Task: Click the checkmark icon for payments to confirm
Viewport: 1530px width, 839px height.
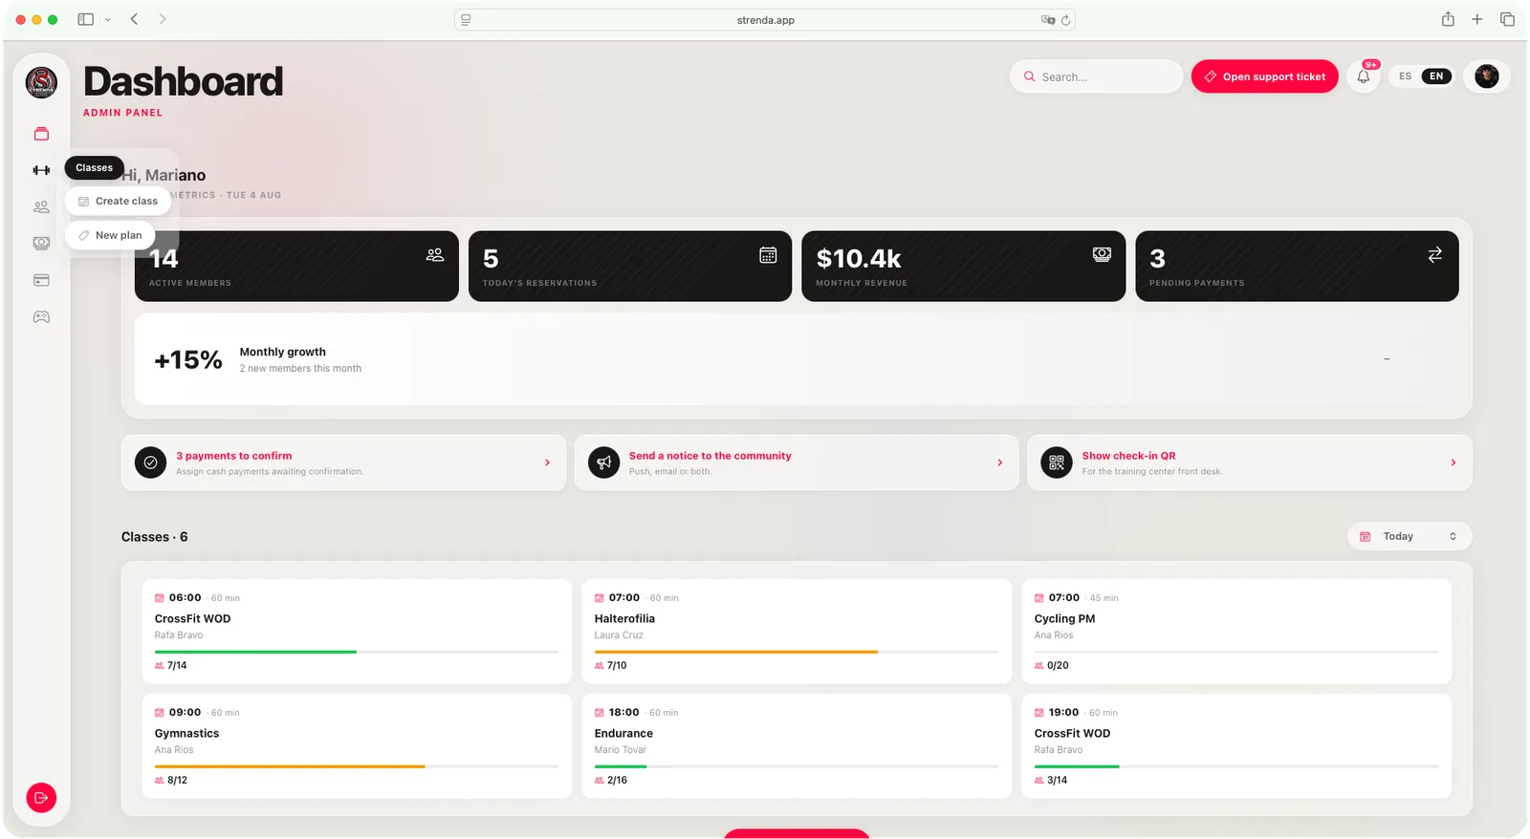Action: [x=150, y=463]
